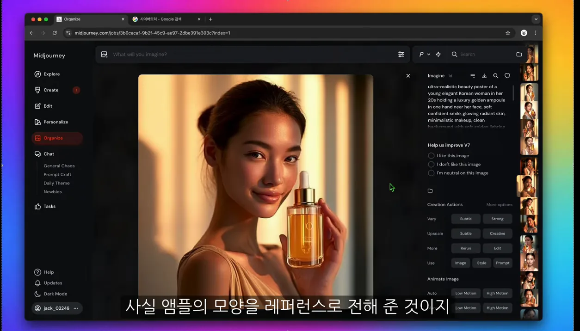Add image to folder icon
This screenshot has height=331, width=580.
tap(430, 191)
